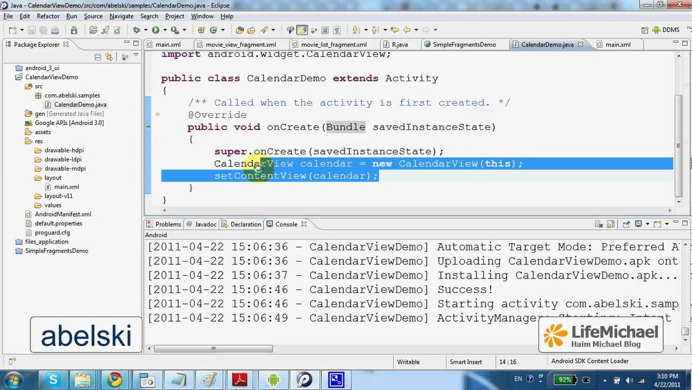Image resolution: width=692 pixels, height=390 pixels.
Task: Switch to the R.java editor tab
Action: 400,44
